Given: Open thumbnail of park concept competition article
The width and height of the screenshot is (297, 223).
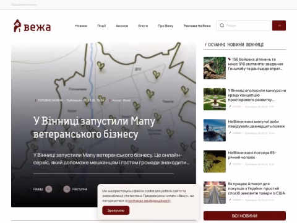Looking at the screenshot, I should coord(215,99).
